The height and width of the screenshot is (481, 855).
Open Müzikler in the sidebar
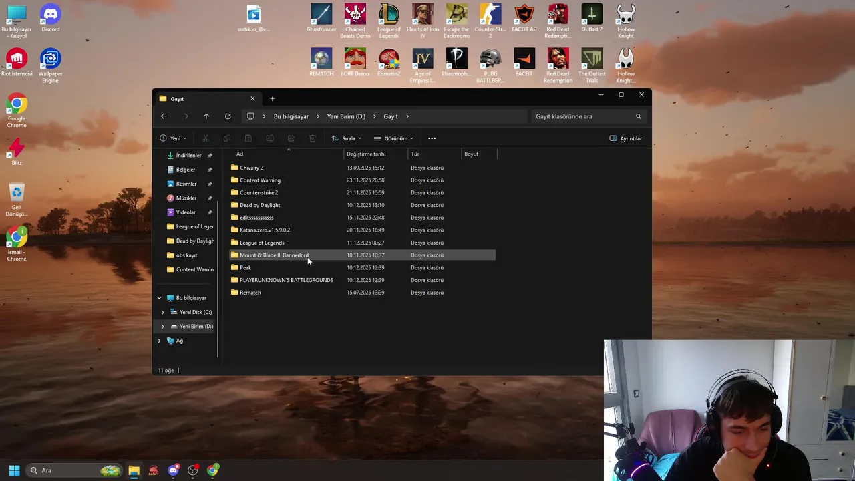[x=186, y=198]
